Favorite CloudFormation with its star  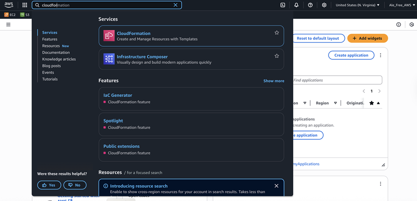pyautogui.click(x=277, y=33)
